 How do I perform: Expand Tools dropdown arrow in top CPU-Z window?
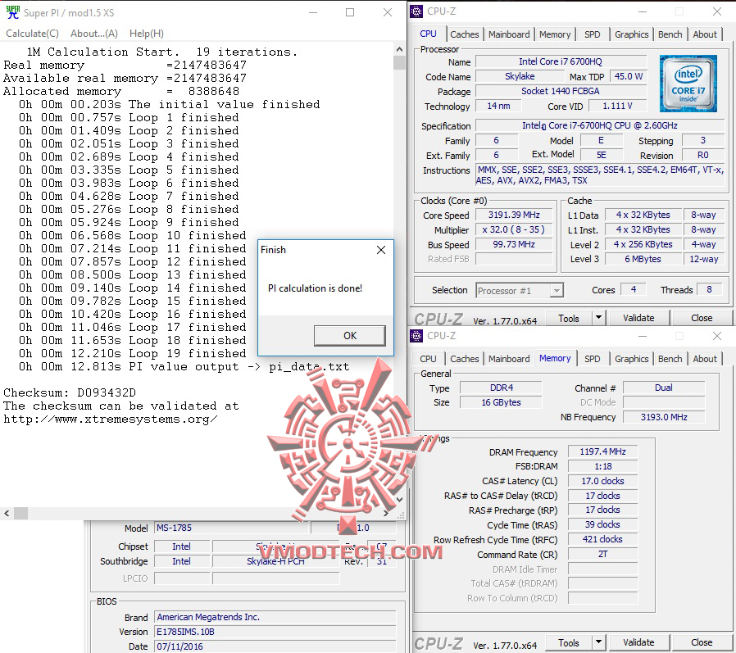tap(598, 318)
